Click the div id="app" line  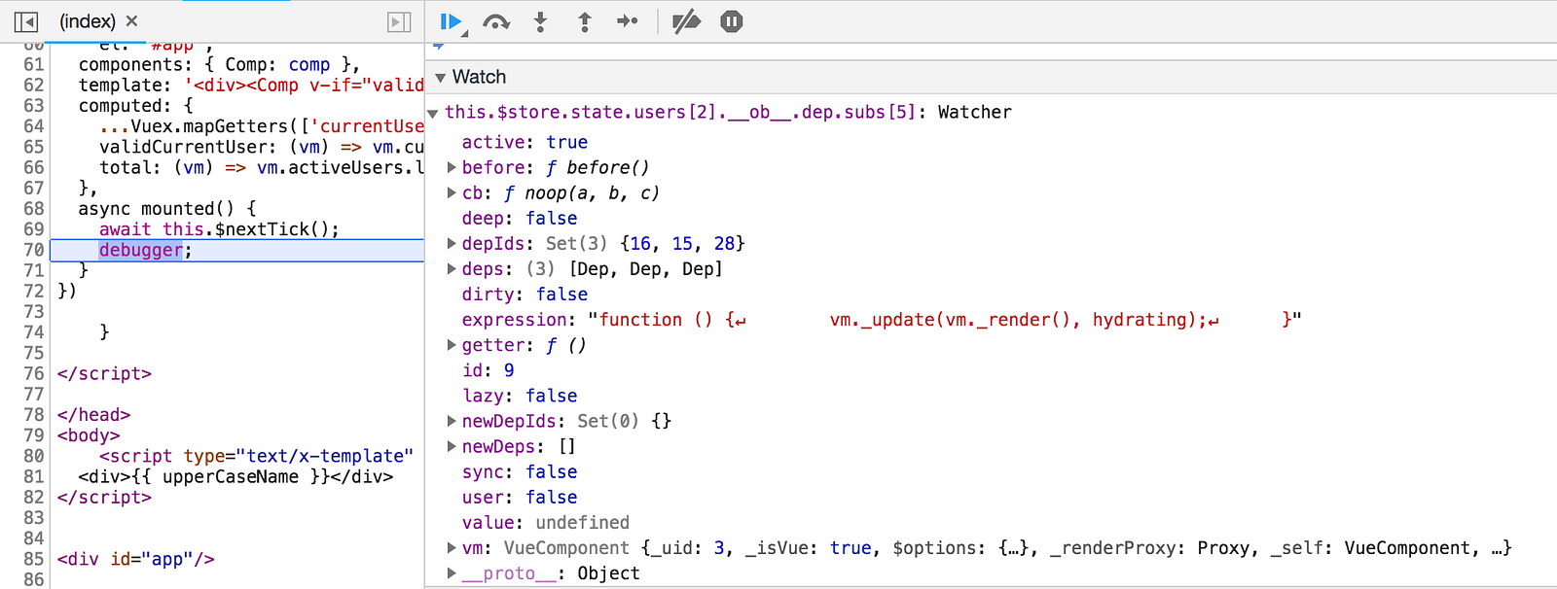[135, 559]
